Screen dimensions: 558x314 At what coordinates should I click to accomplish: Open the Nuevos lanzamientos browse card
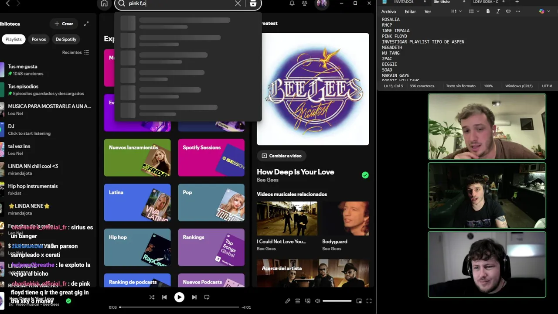tap(137, 157)
